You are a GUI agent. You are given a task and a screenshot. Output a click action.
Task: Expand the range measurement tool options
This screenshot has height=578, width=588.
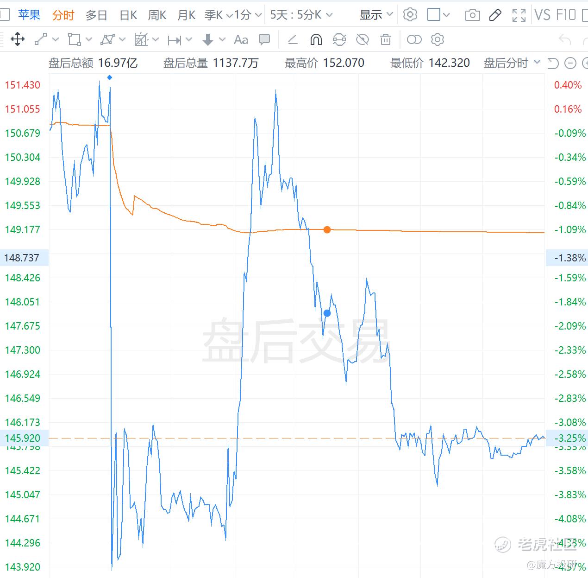(x=189, y=40)
